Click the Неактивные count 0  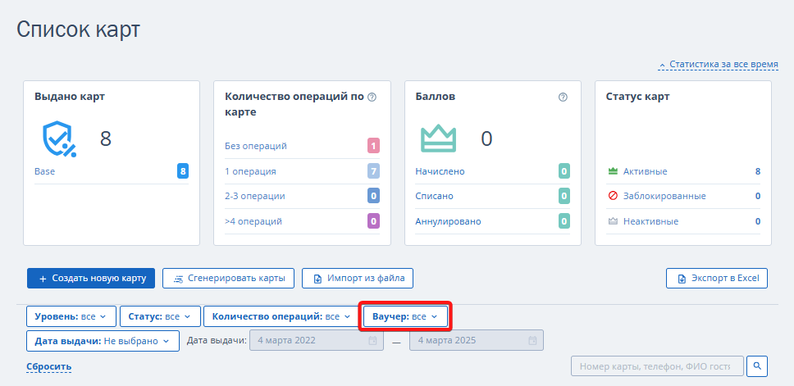(758, 221)
